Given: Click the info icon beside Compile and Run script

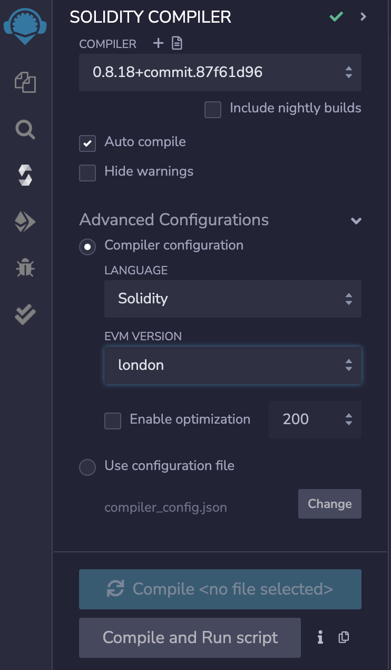Looking at the screenshot, I should coord(320,638).
